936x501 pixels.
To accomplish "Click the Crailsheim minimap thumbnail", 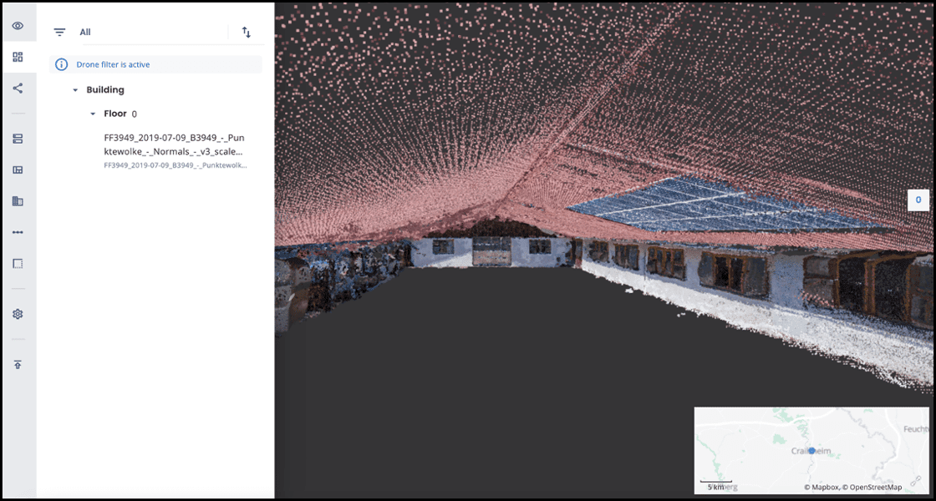I will [811, 450].
